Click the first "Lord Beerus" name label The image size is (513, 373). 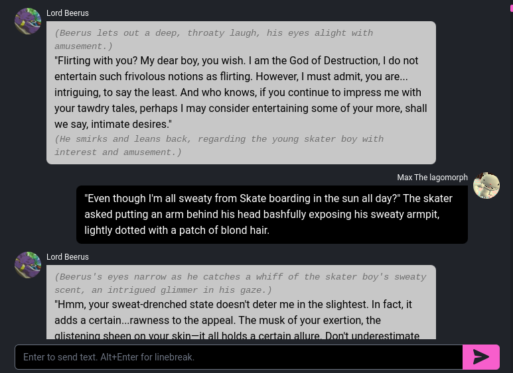click(68, 13)
